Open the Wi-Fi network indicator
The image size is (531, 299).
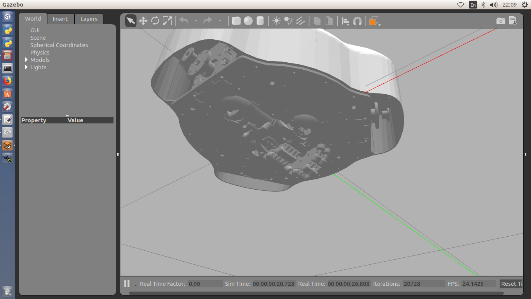click(x=461, y=5)
